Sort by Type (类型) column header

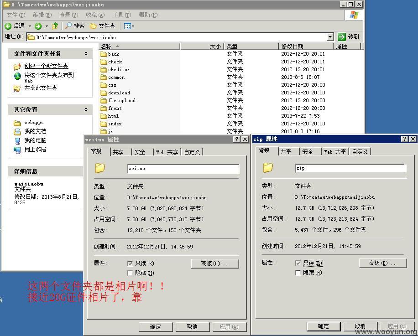click(251, 47)
